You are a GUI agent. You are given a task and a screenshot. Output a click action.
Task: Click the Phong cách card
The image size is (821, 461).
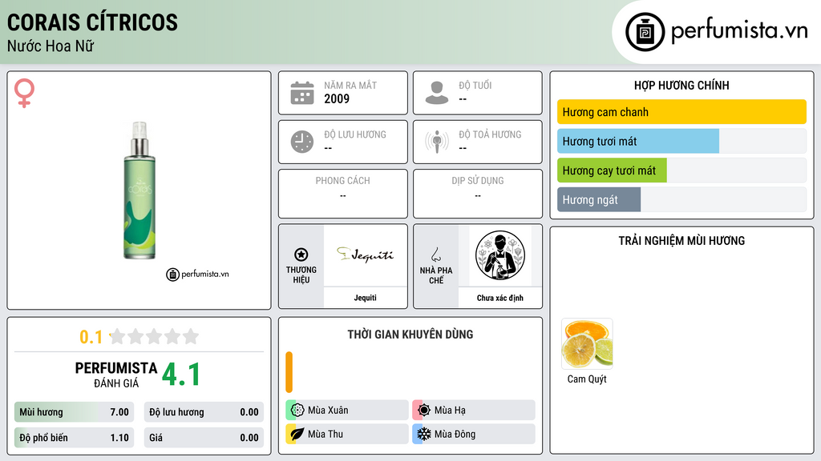click(x=343, y=194)
